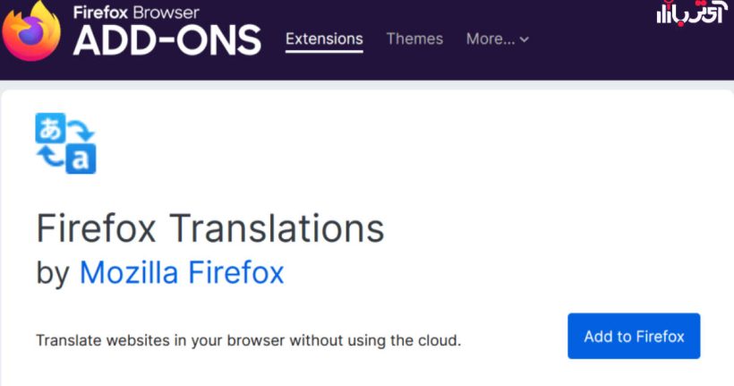Click the Add to Firefox button
The width and height of the screenshot is (734, 386).
point(634,336)
